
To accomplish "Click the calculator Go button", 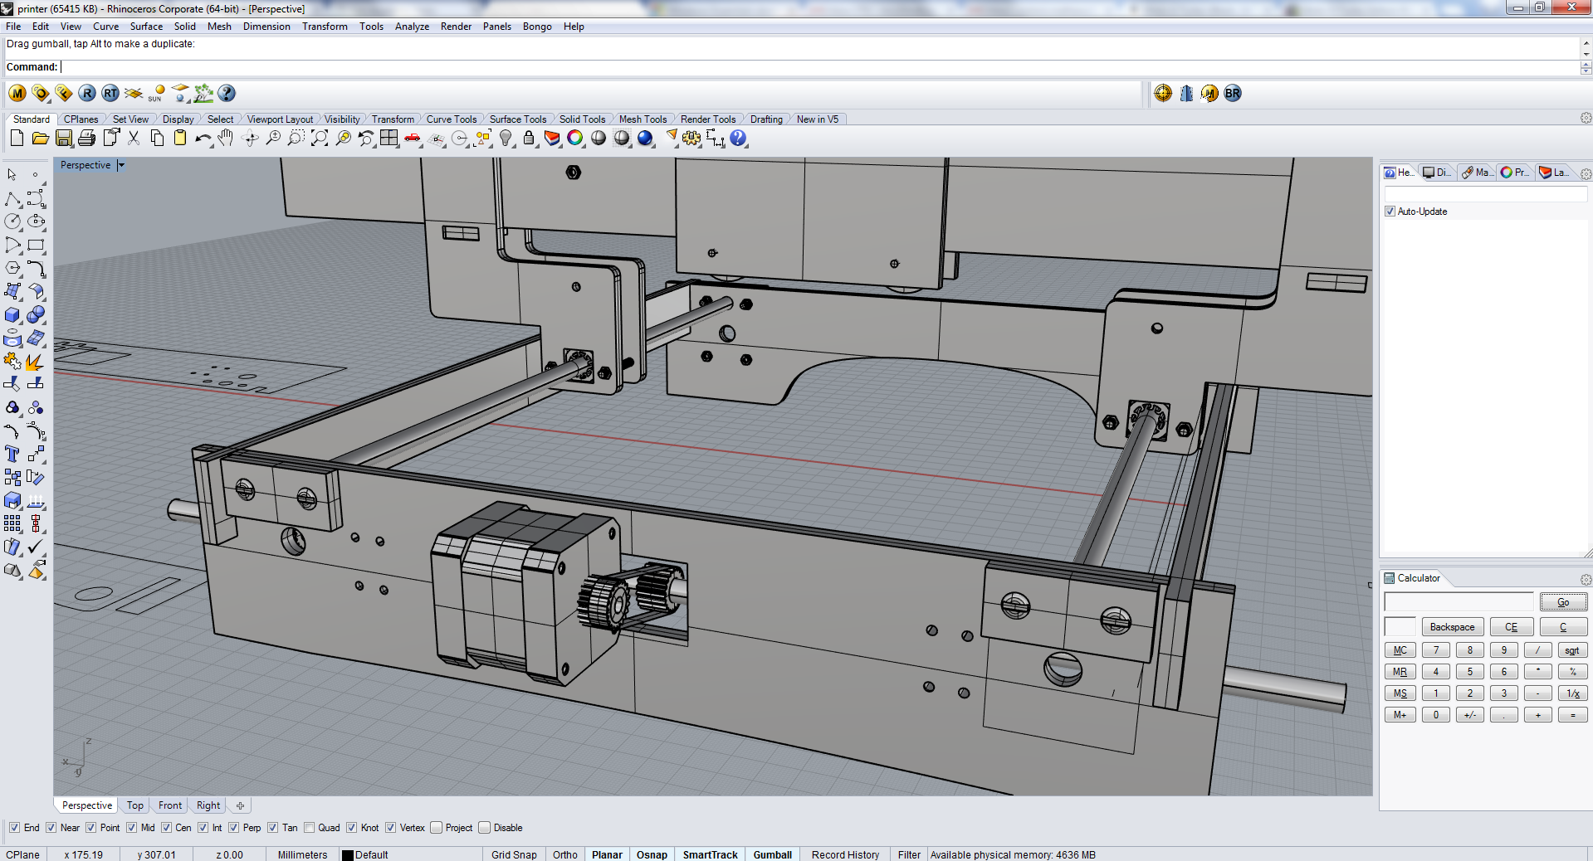I will click(x=1563, y=602).
